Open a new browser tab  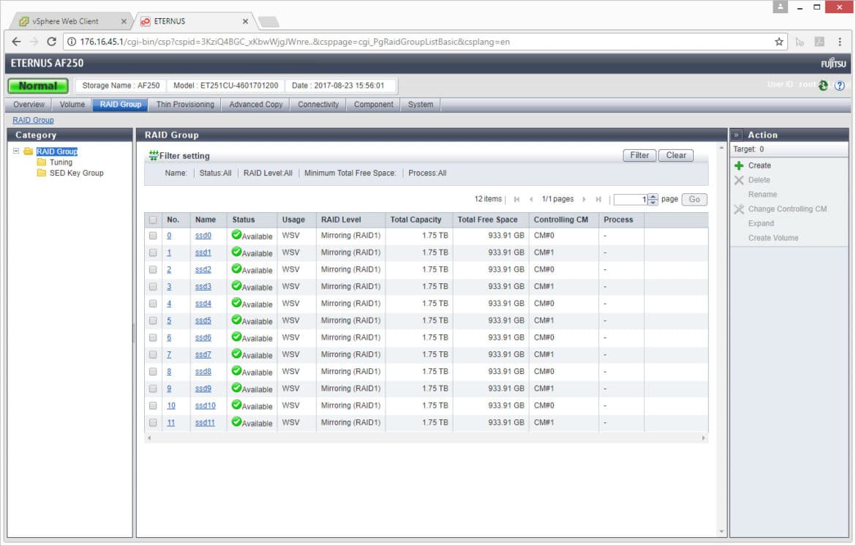click(x=269, y=22)
